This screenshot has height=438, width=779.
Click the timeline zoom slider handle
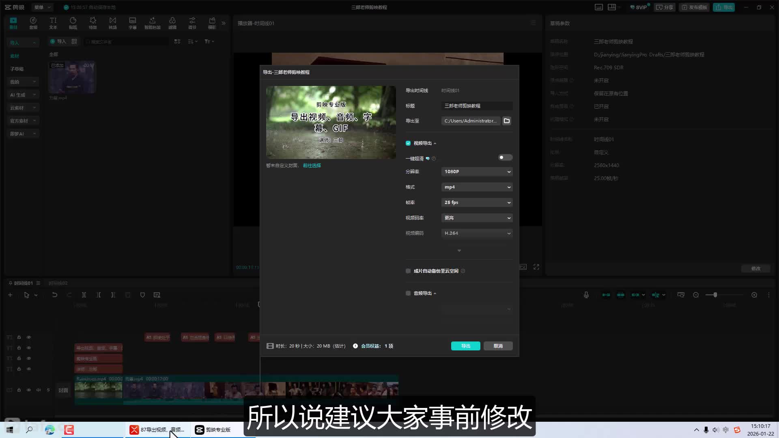715,295
